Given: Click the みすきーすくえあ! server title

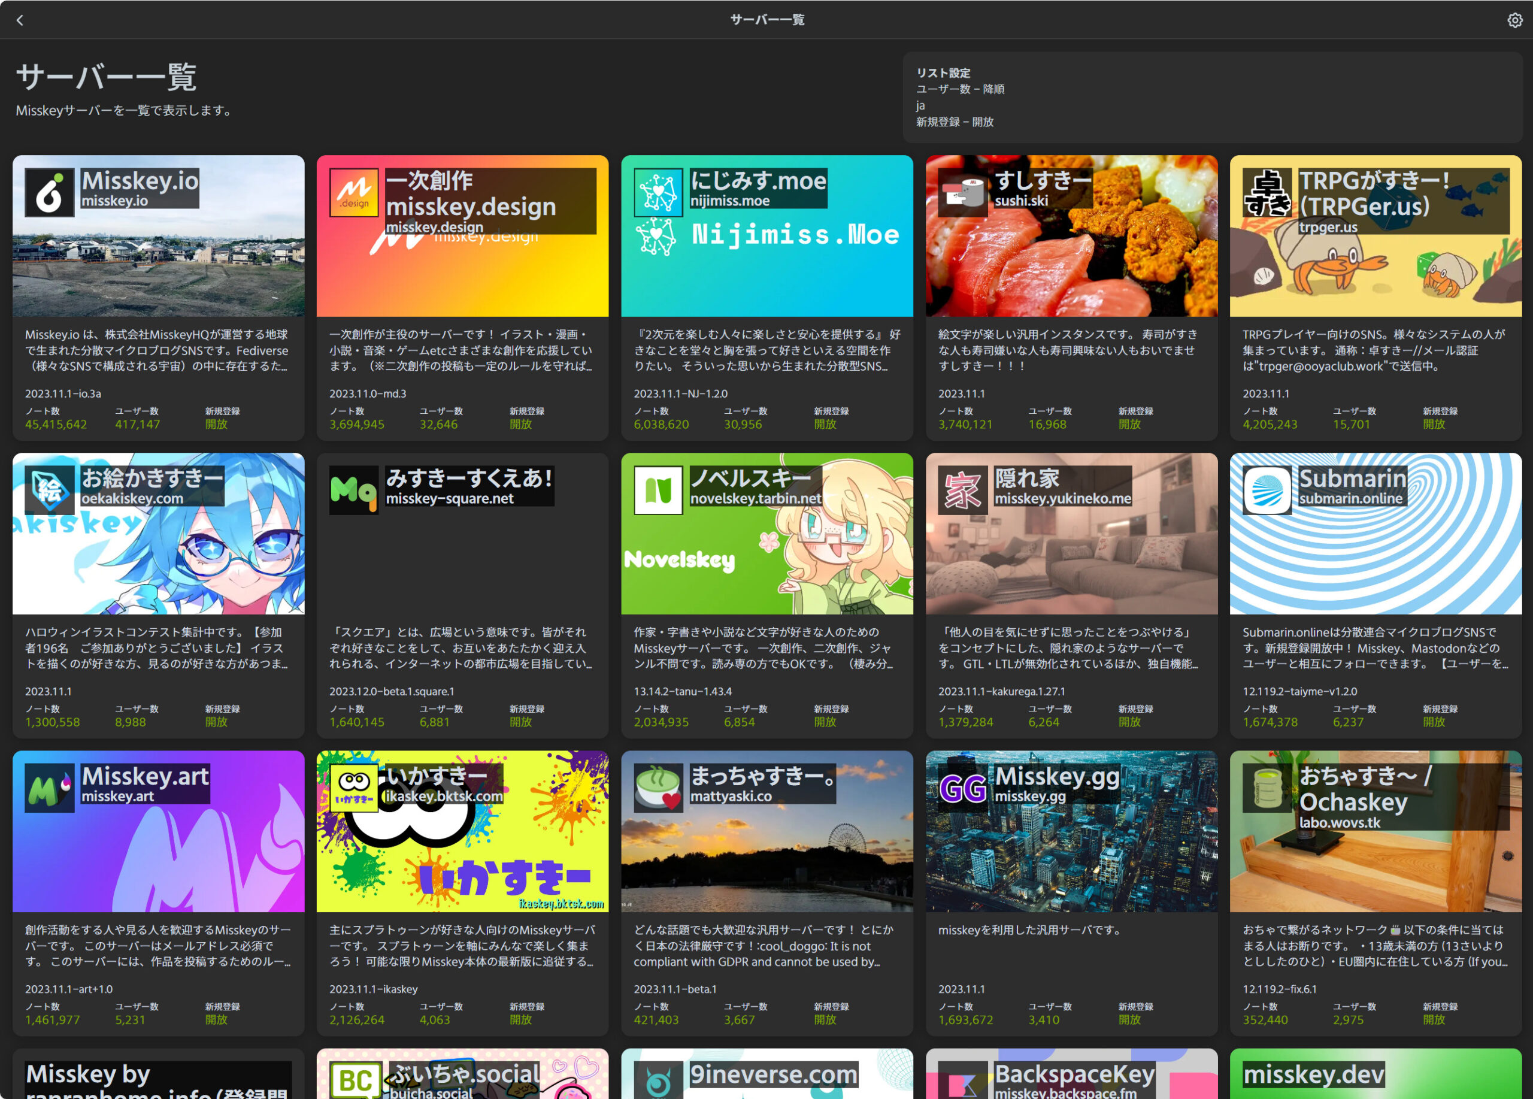Looking at the screenshot, I should click(x=469, y=478).
